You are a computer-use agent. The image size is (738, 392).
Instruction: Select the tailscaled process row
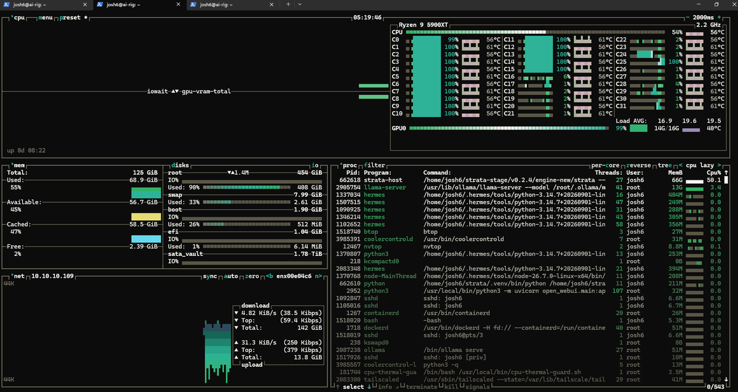tap(529, 379)
